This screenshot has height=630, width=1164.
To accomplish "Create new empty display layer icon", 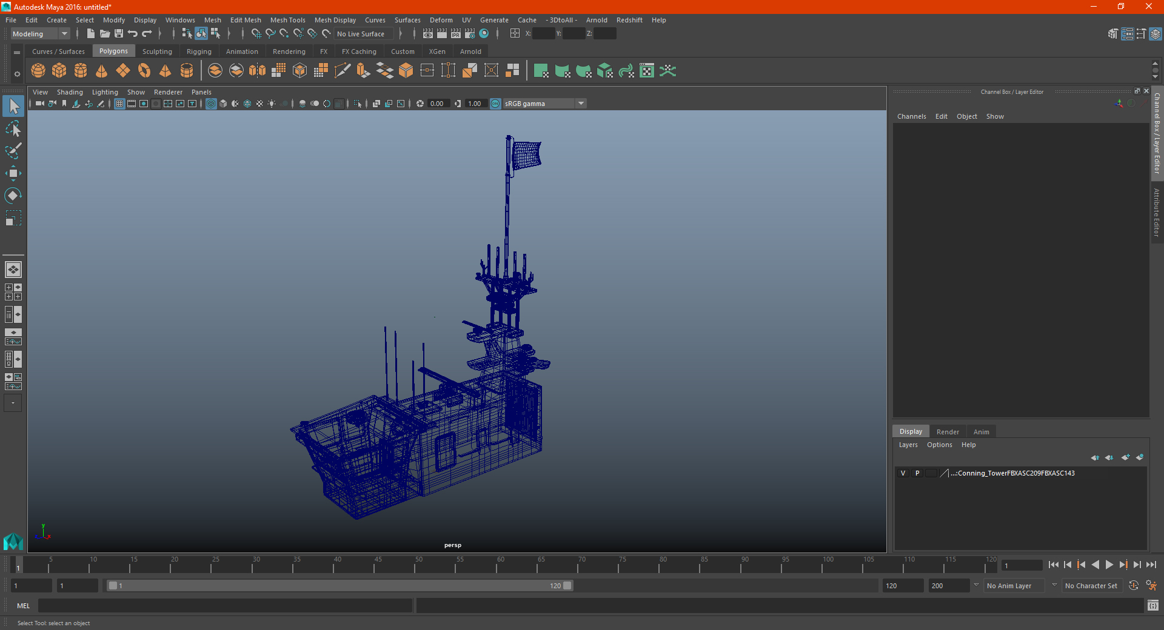I will coord(1125,457).
